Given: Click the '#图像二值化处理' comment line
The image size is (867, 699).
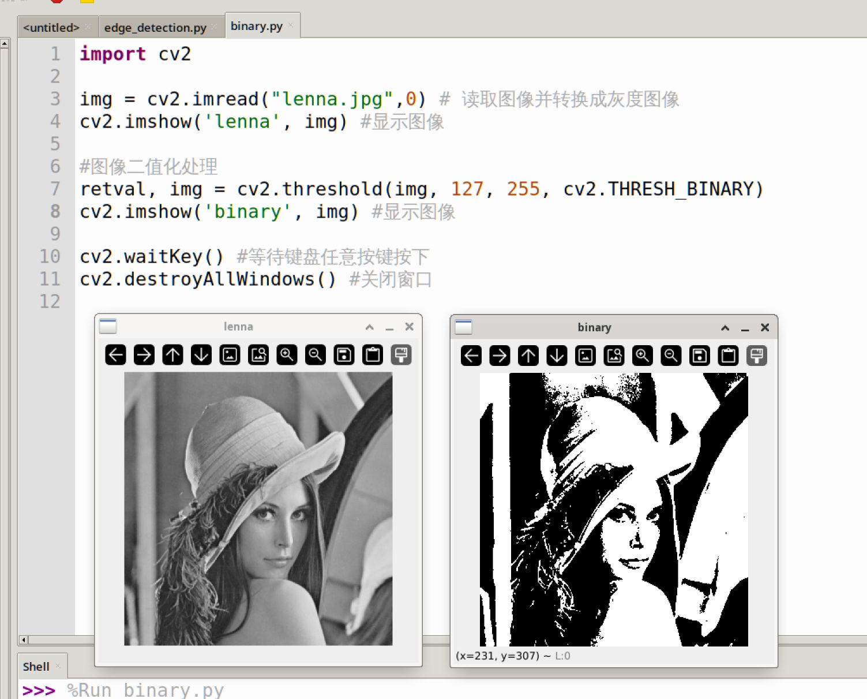Looking at the screenshot, I should pyautogui.click(x=148, y=167).
